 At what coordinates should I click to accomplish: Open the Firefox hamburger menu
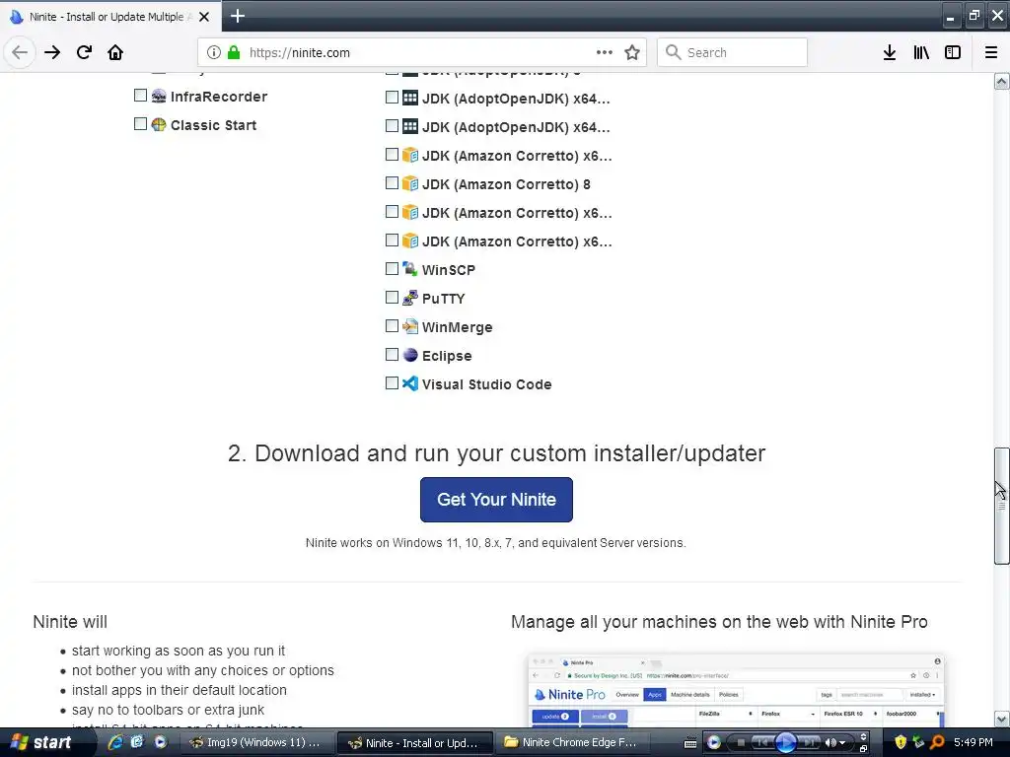[991, 52]
